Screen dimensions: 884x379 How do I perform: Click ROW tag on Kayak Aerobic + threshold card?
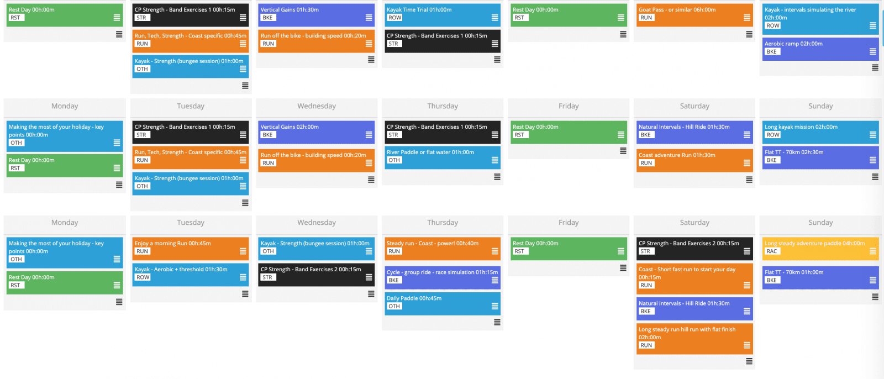click(143, 277)
